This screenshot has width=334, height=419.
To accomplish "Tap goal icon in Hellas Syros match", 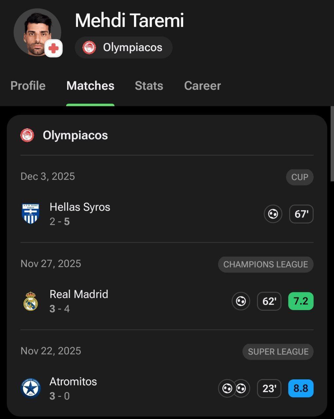I will pyautogui.click(x=273, y=214).
